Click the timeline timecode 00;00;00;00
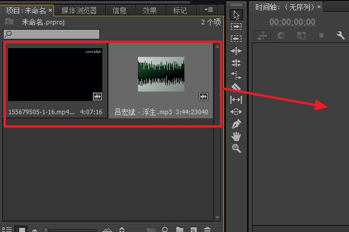The width and height of the screenshot is (349, 232). point(292,22)
